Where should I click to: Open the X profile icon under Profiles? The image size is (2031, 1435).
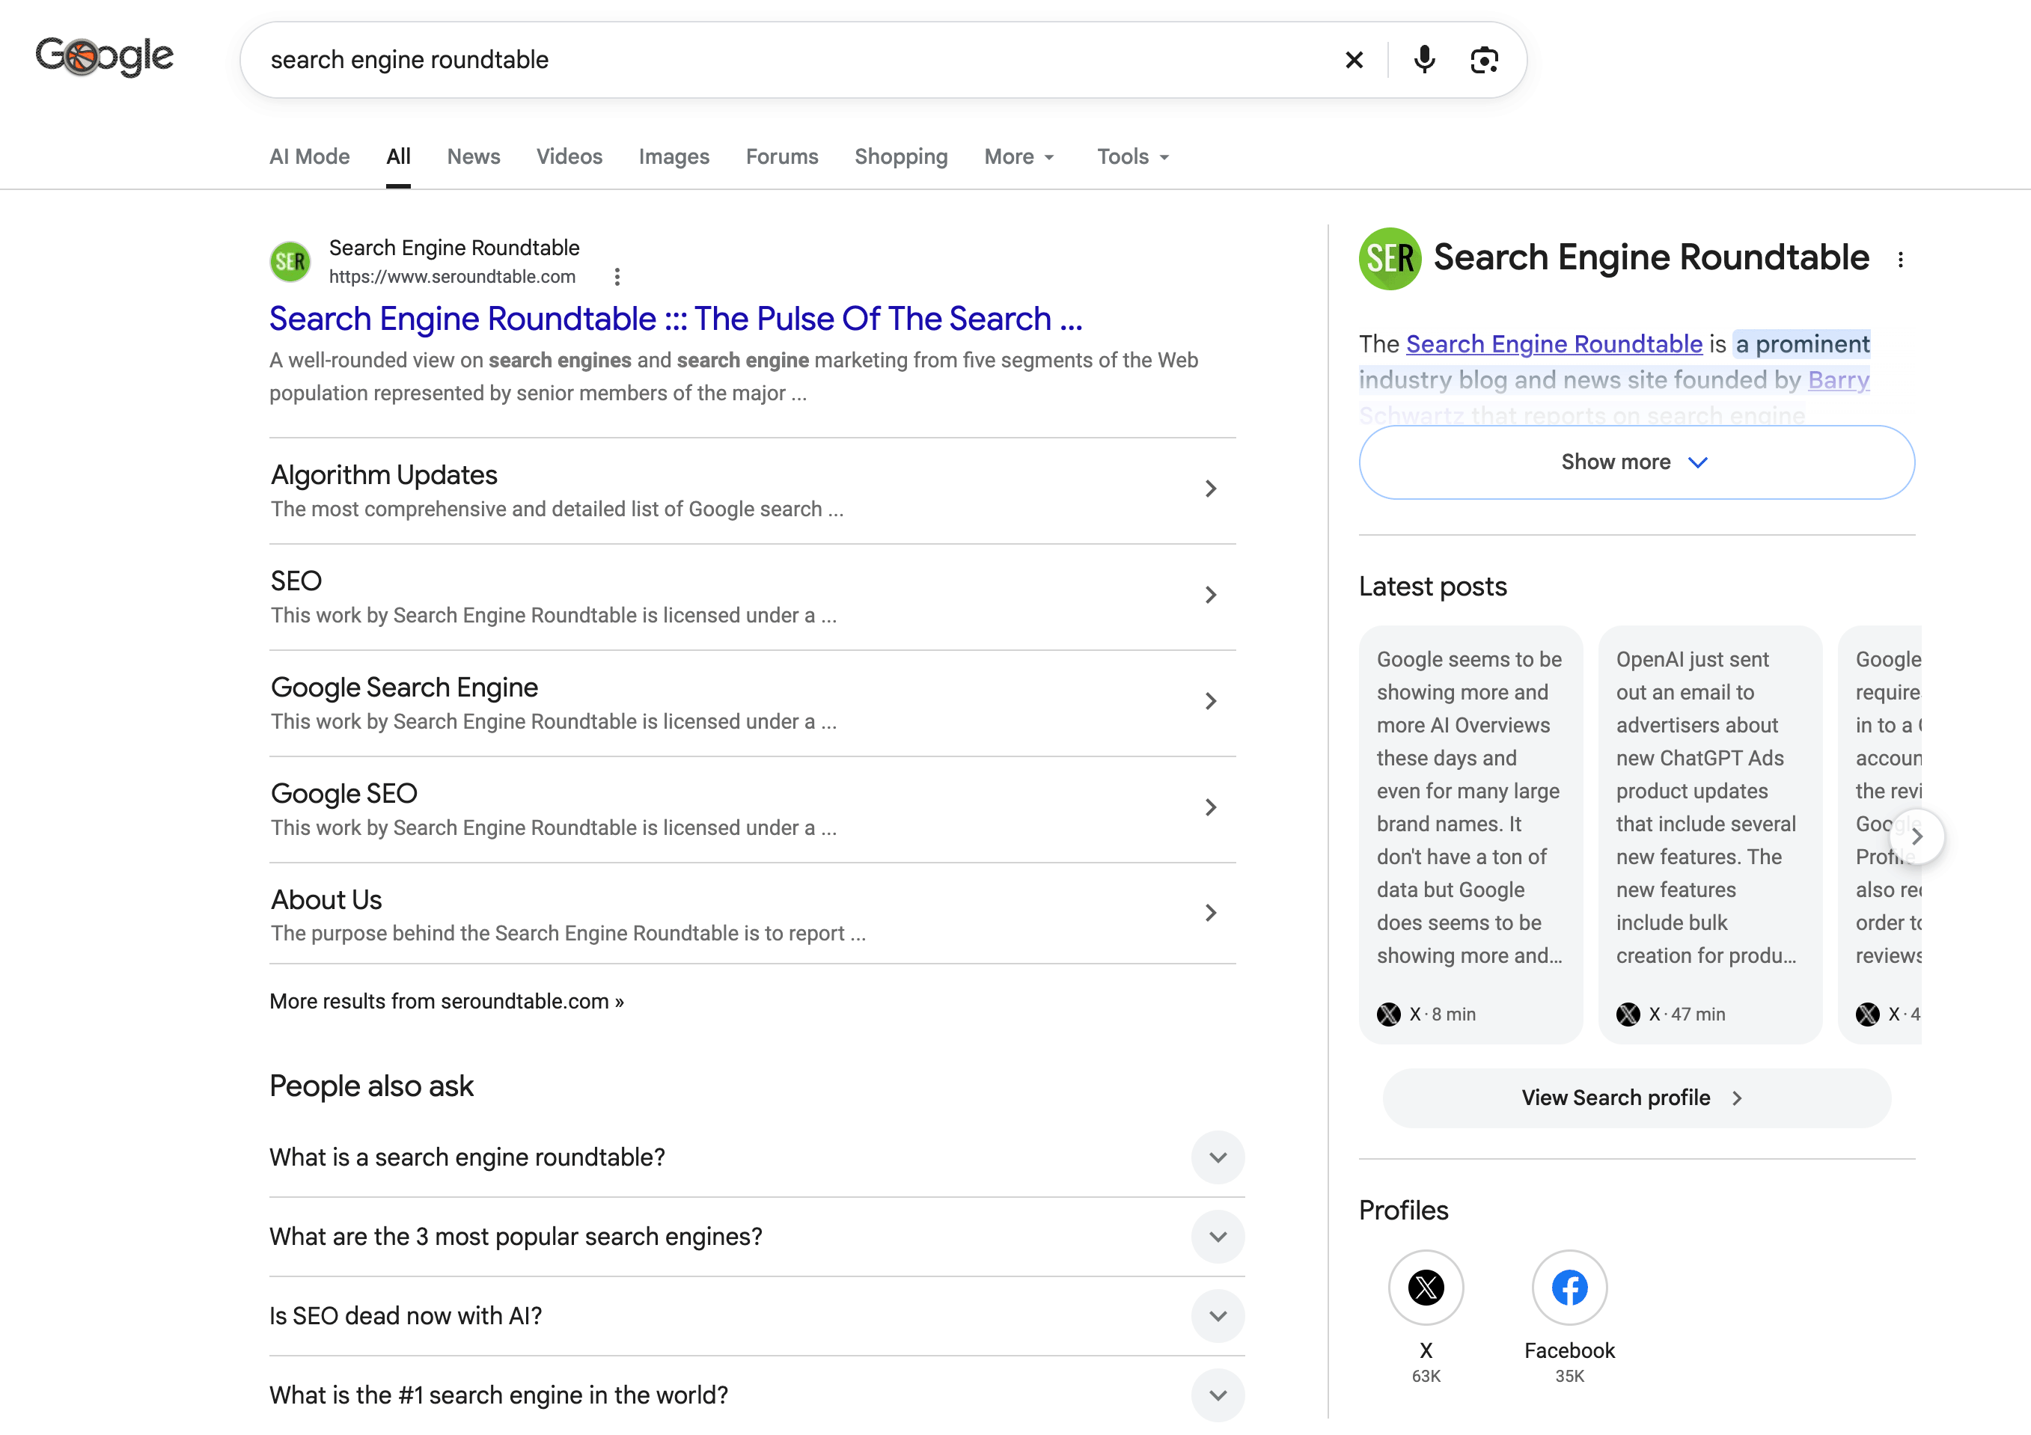[x=1426, y=1288]
